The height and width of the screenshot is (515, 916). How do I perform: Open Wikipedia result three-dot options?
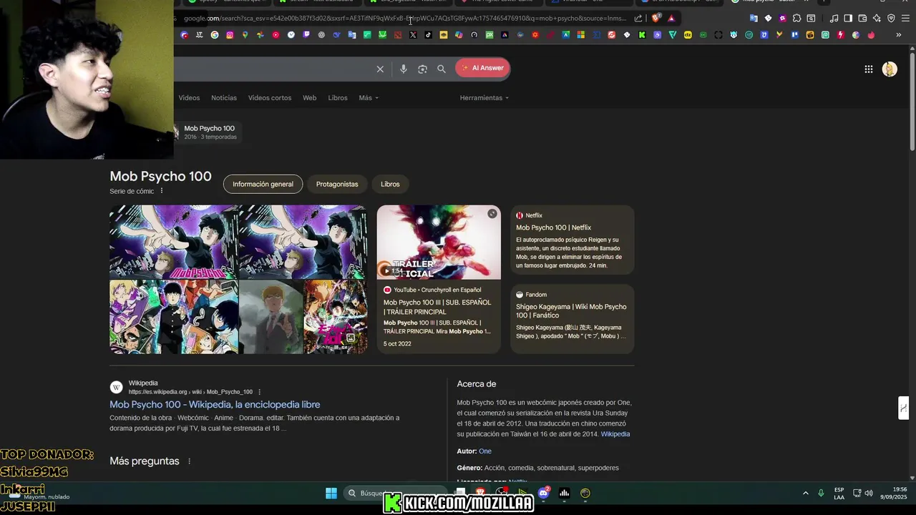click(x=260, y=392)
